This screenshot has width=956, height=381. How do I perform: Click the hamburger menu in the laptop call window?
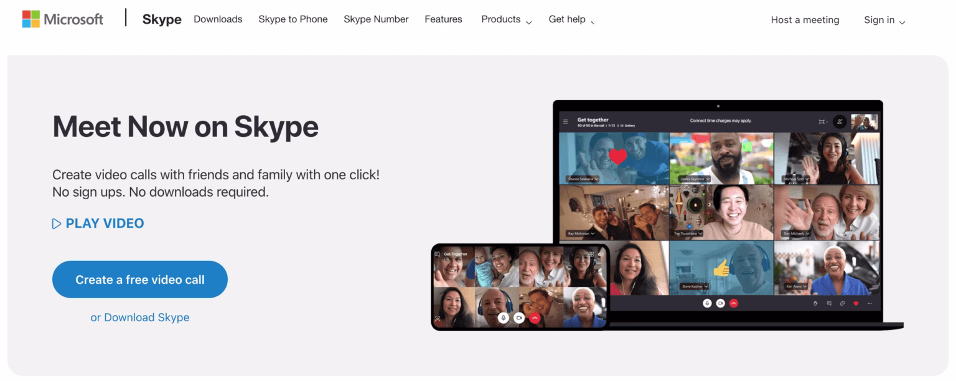pos(565,121)
